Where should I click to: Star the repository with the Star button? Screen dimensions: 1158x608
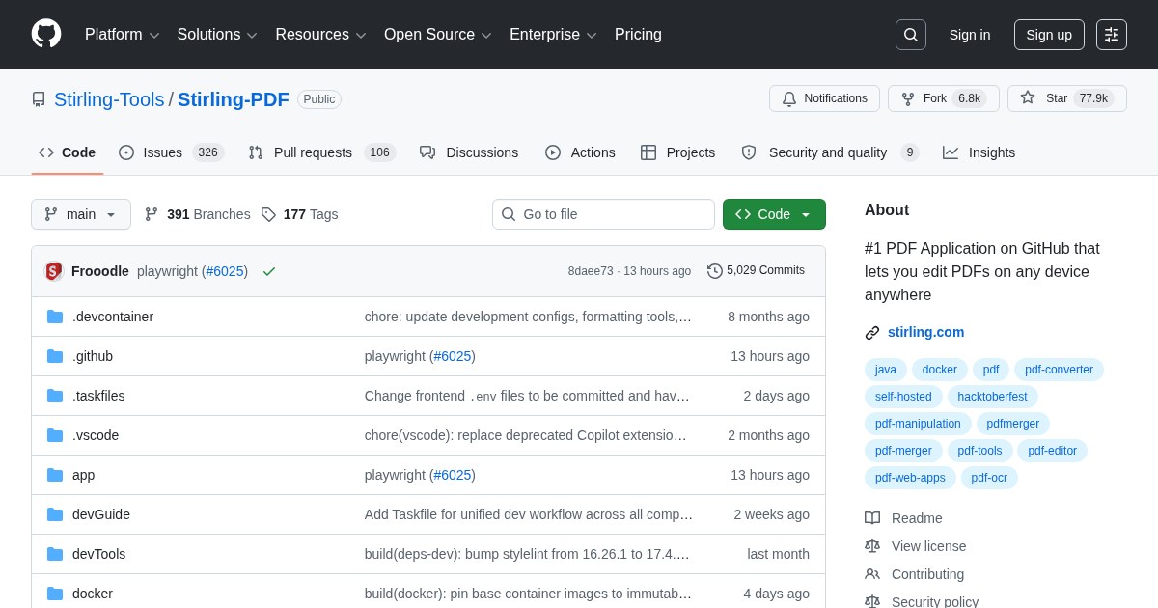[1066, 98]
